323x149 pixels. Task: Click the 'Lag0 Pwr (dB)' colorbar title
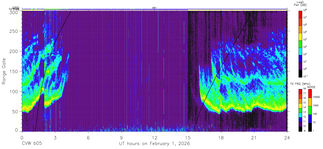[x=301, y=3]
